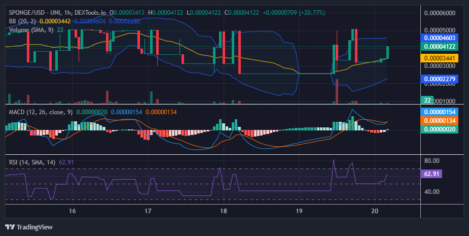Viewport: 469px width, 236px height.
Task: Click RSI legend value 62.91
Action: (66, 162)
